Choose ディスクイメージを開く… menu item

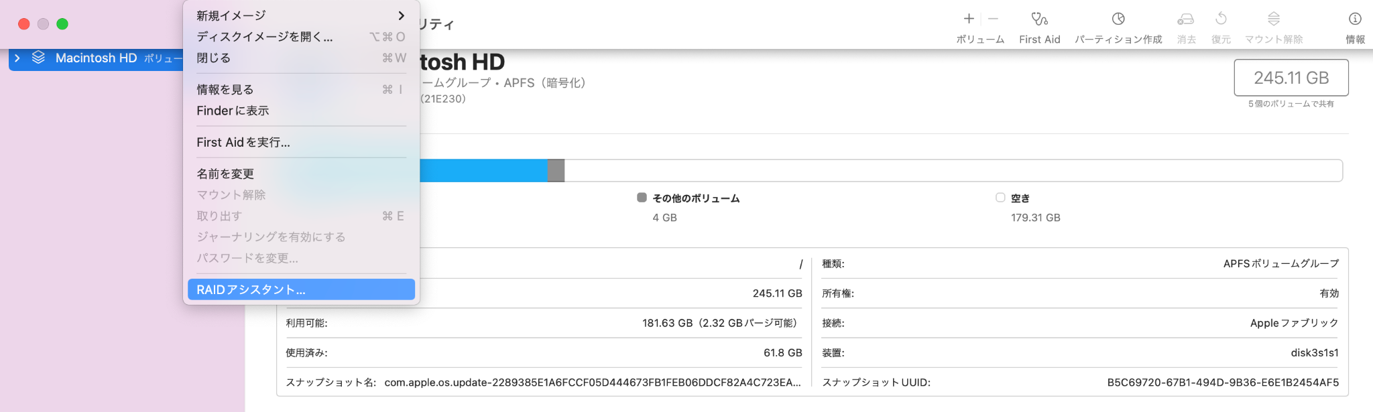point(301,37)
